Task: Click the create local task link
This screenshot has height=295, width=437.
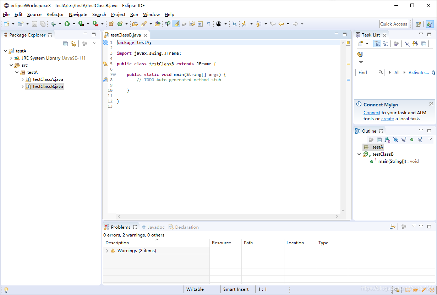Action: tap(388, 119)
